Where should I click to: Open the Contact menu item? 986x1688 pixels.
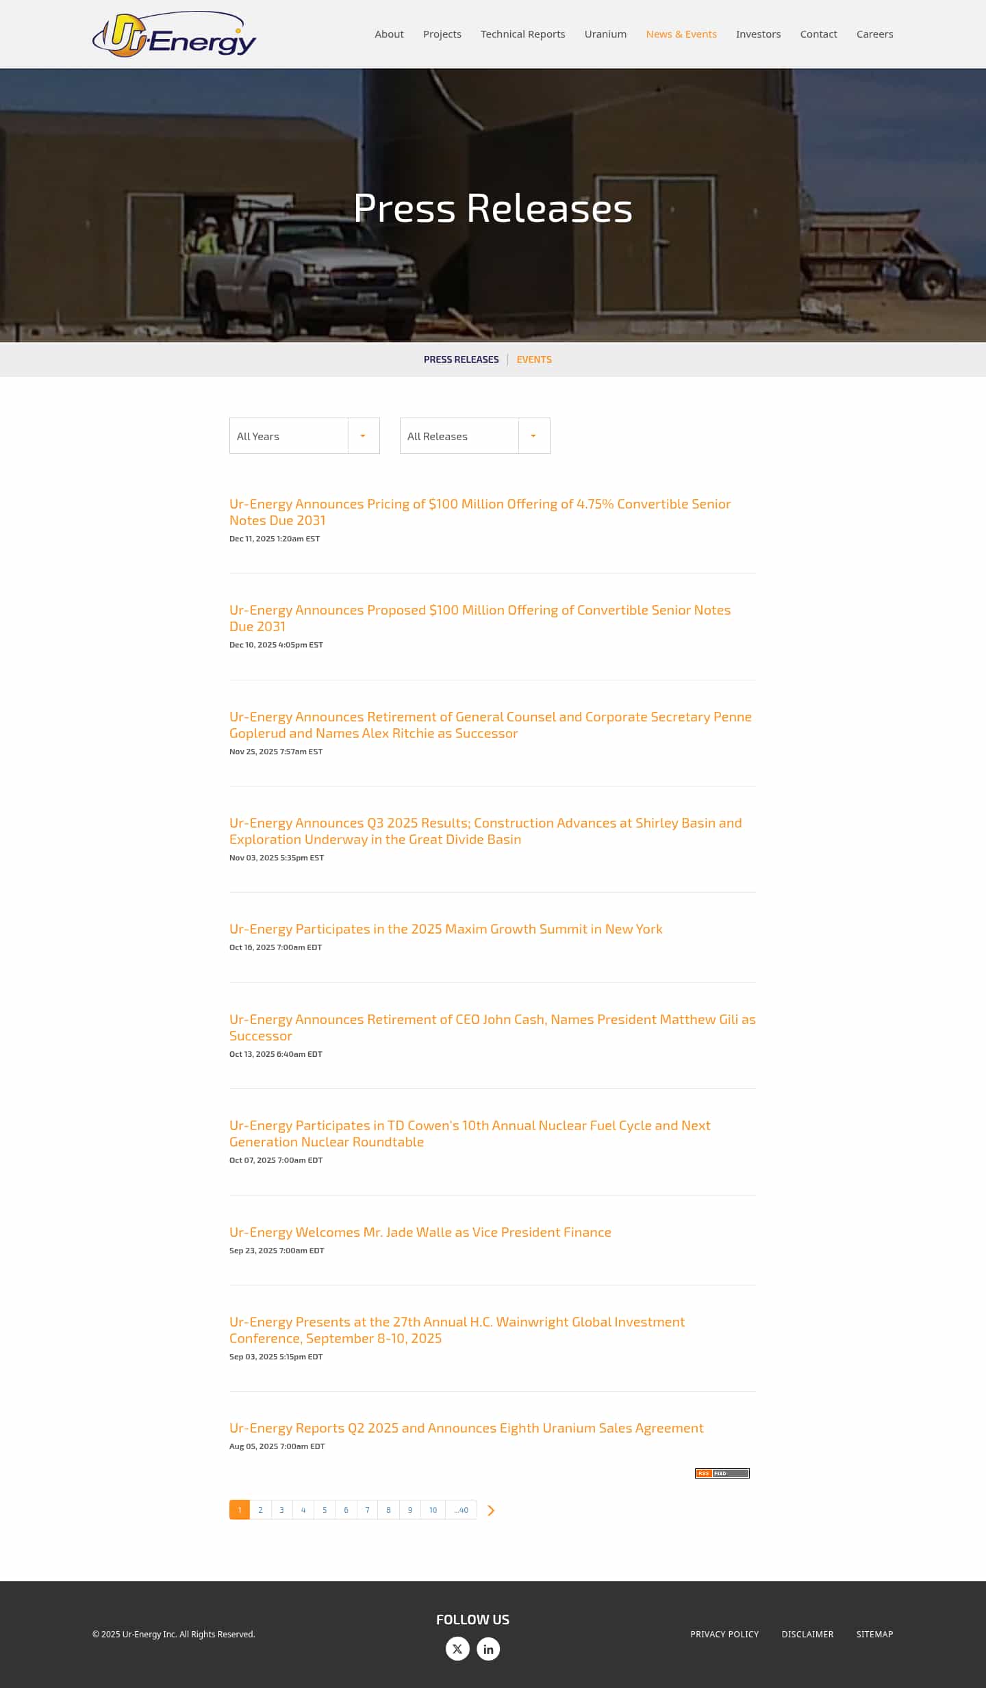coord(819,34)
